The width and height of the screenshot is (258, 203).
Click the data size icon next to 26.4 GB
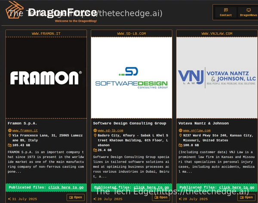(95, 150)
